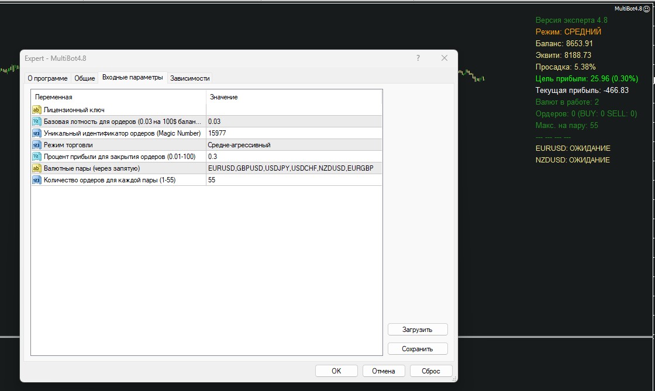655x391 pixels.
Task: Click the Ордеров: 0 (BUY: 0 SELL: 0) text
Action: pyautogui.click(x=586, y=113)
